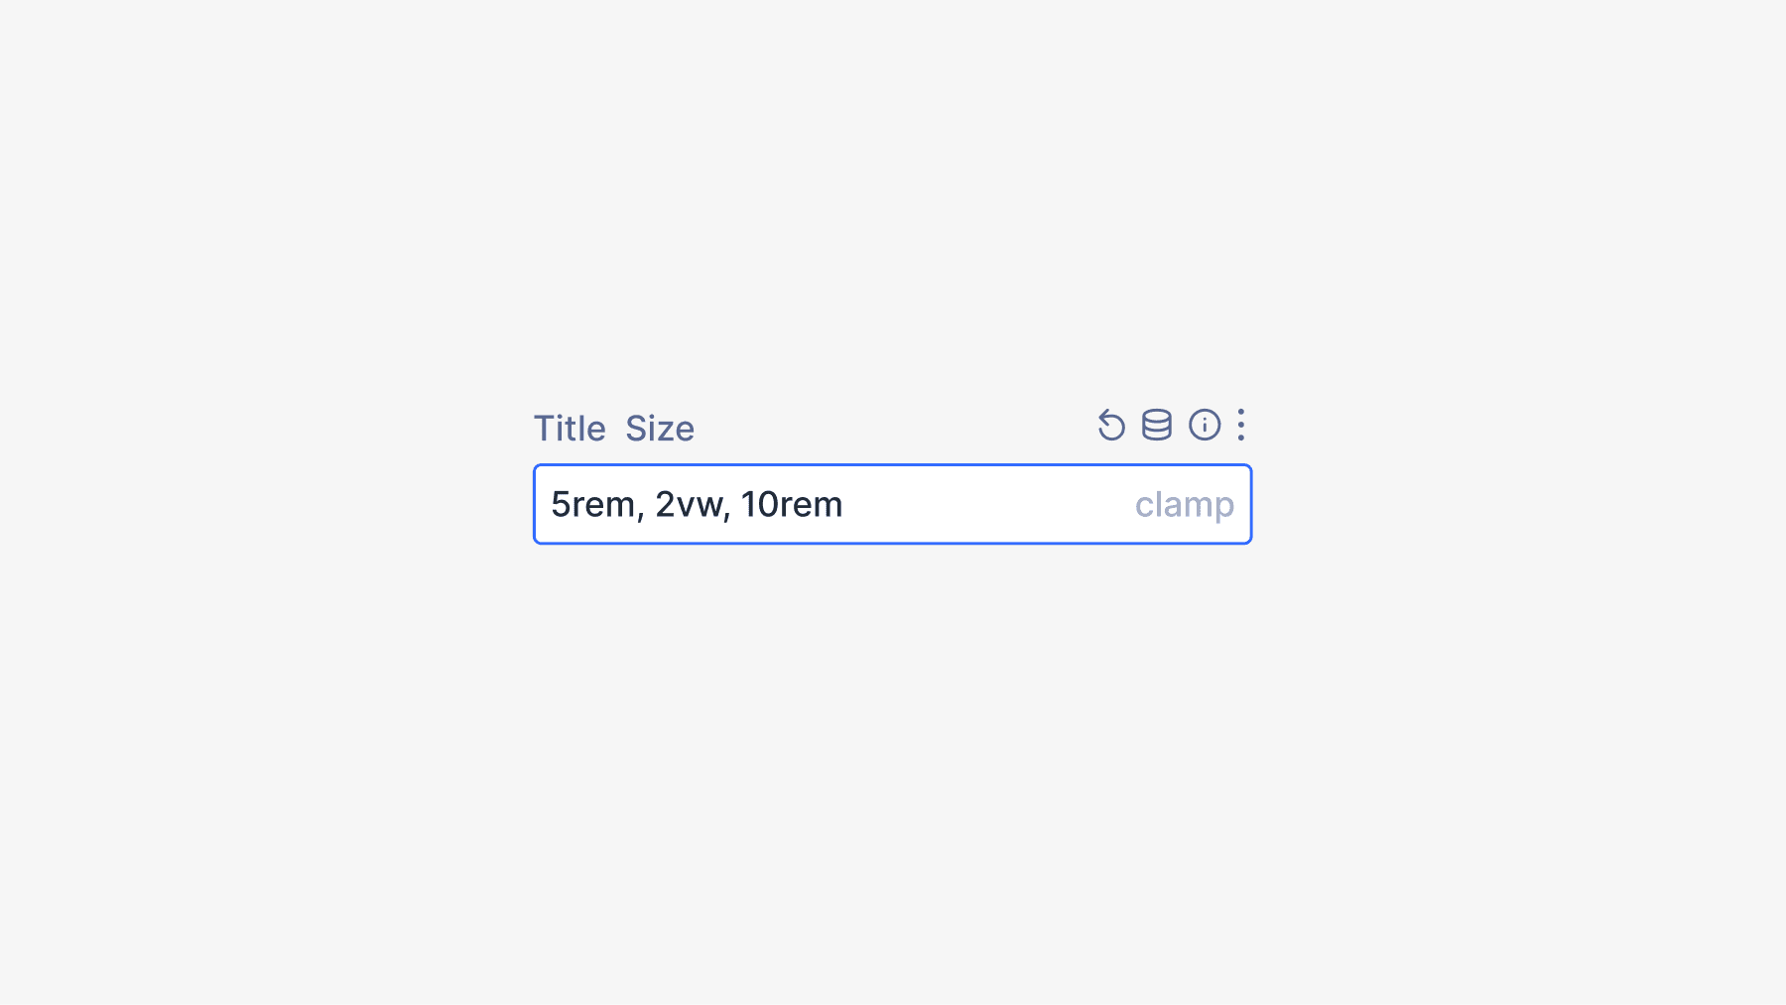The width and height of the screenshot is (1786, 1005).
Task: Select the stacked-cylinder data source icon
Action: tap(1157, 426)
